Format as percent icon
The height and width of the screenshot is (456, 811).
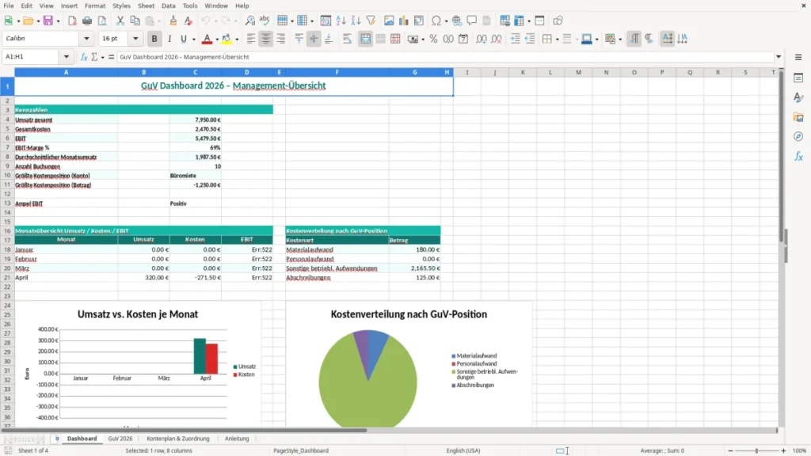[433, 39]
